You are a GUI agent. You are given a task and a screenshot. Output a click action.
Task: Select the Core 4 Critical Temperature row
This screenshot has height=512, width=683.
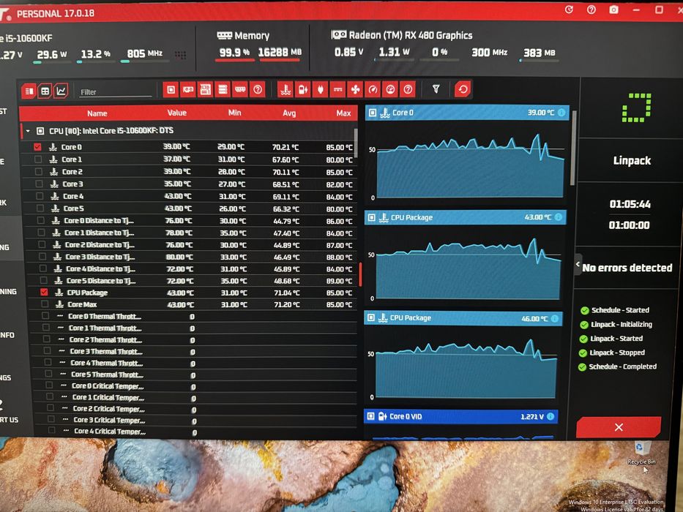[x=196, y=432]
